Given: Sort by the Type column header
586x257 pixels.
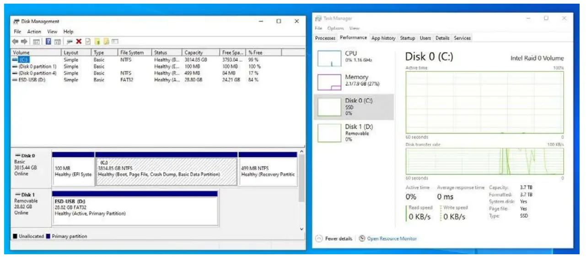Looking at the screenshot, I should click(x=105, y=53).
